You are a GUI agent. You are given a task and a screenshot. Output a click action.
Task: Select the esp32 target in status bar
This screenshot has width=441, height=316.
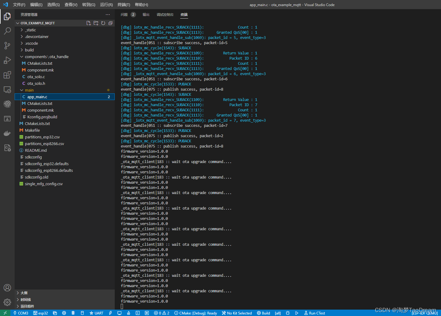tap(41, 313)
